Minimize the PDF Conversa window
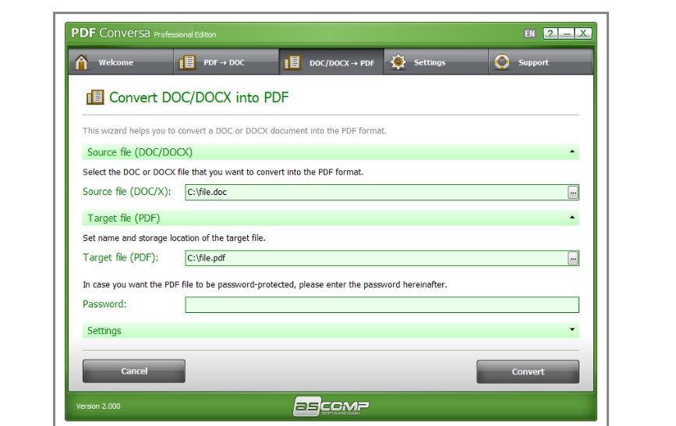 pos(567,34)
